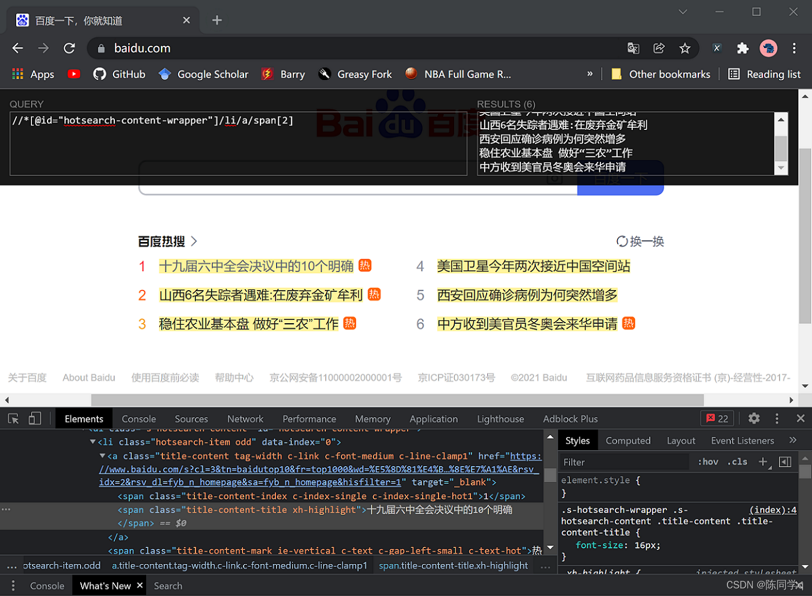Open a new browser tab
812x596 pixels.
click(217, 20)
